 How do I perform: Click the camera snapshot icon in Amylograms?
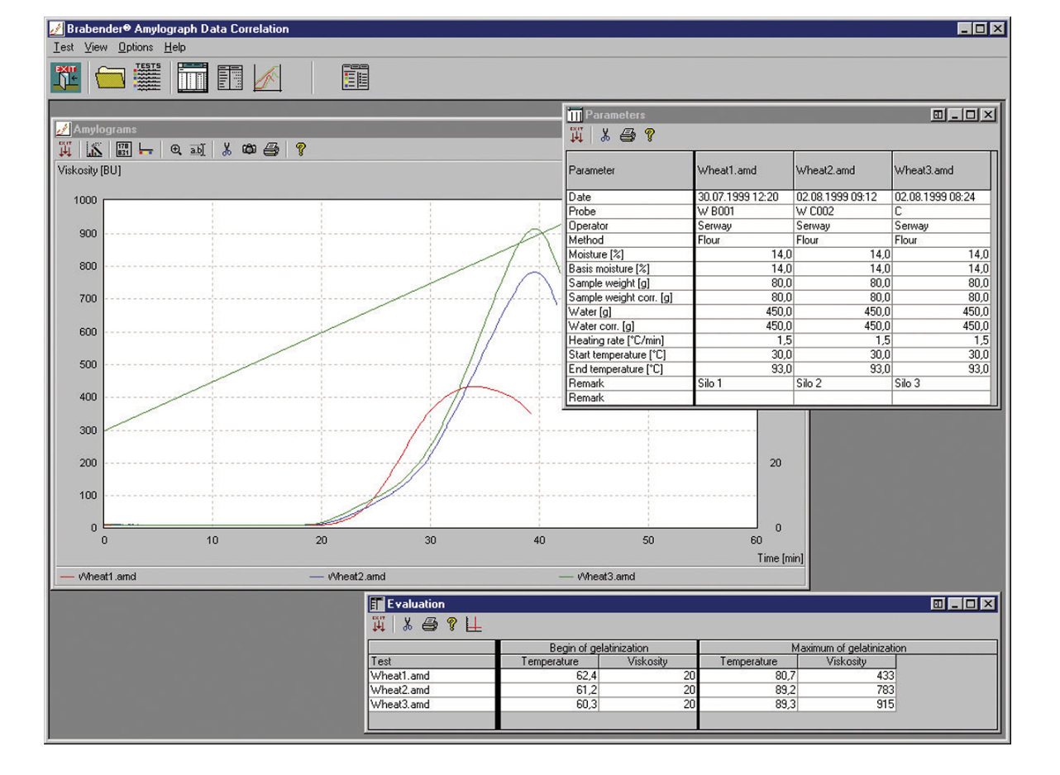click(x=249, y=150)
